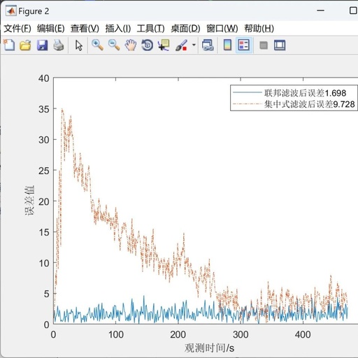Click legend entry 集中式滤波后误差9.728

(309, 104)
